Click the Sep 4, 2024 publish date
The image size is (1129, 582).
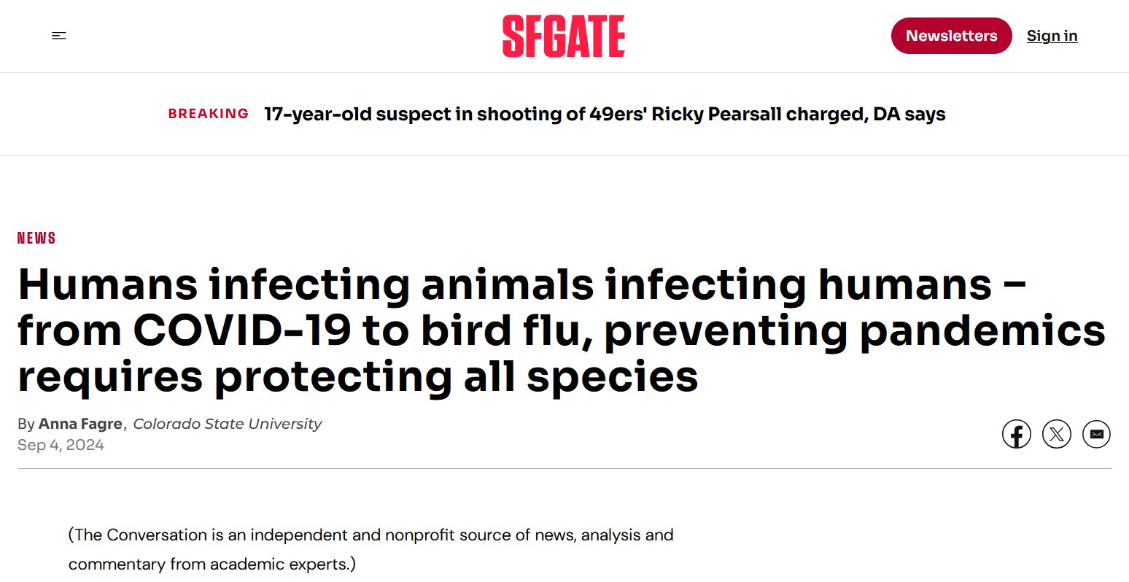point(61,445)
